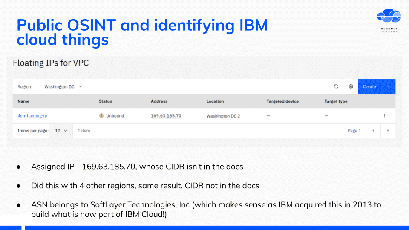Viewport: 409px width, 230px height.
Task: Sort by Status column header
Action: pos(105,101)
